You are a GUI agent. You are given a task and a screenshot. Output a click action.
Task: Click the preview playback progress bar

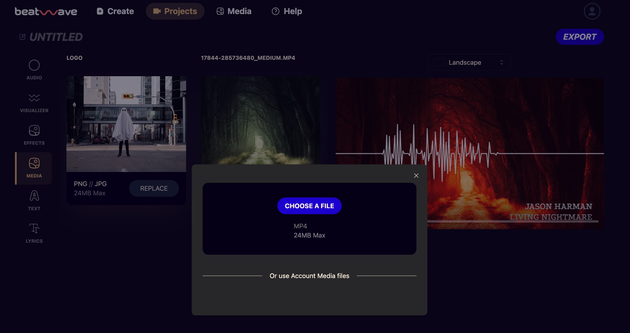513,221
